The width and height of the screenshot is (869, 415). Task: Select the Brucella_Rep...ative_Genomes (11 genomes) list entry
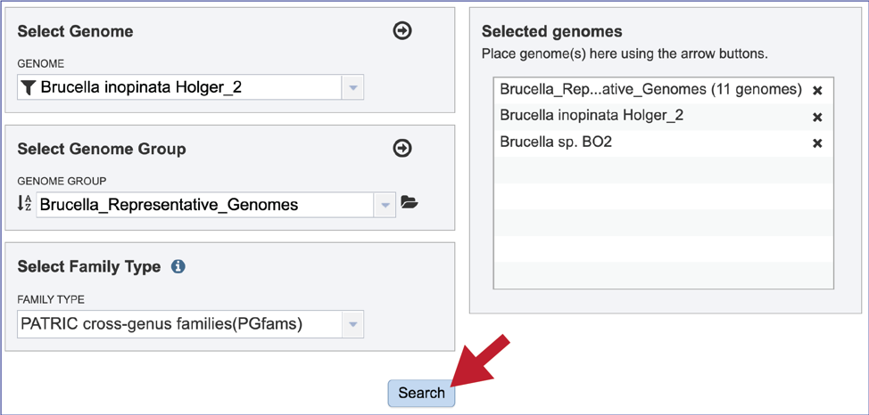650,90
